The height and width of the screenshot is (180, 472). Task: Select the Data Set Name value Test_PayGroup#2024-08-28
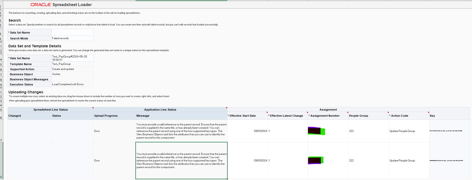coord(72,58)
